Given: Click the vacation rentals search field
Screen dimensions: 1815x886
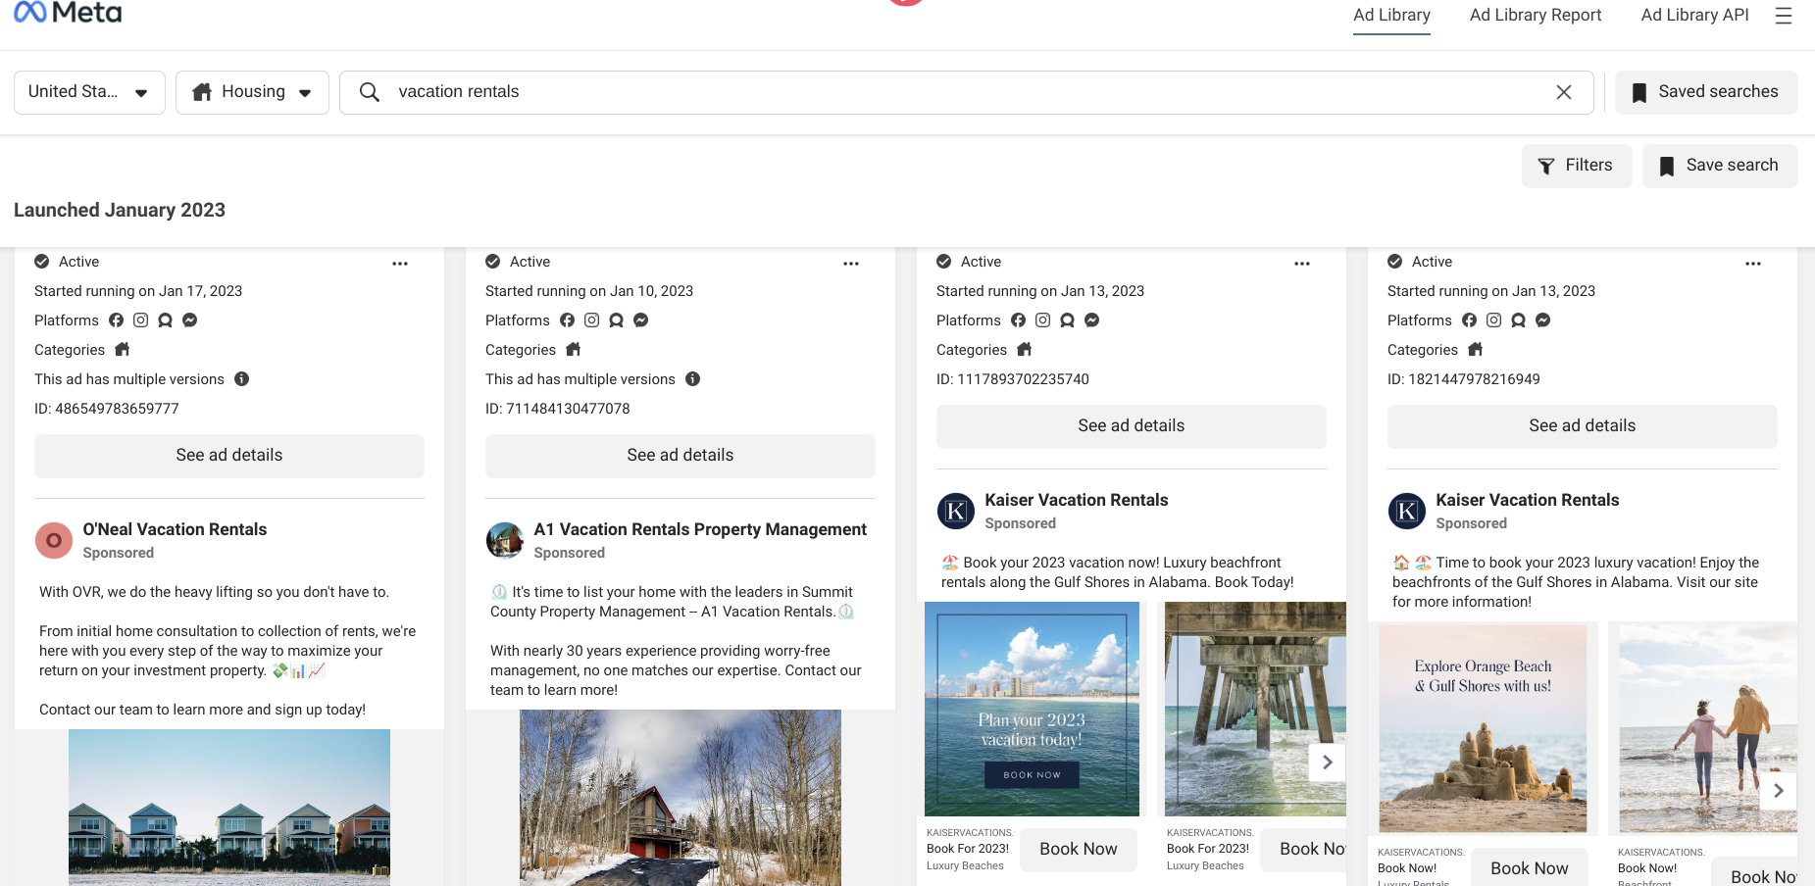Looking at the screenshot, I should click(966, 92).
